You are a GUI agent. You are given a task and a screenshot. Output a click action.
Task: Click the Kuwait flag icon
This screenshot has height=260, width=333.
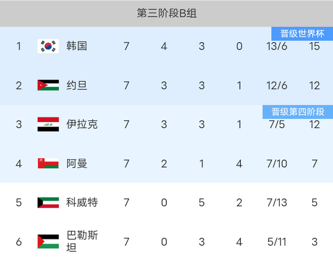point(48,202)
